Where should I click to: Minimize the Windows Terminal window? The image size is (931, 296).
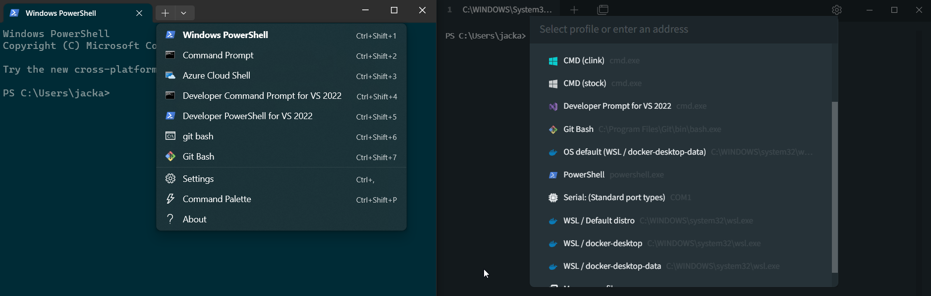point(365,10)
